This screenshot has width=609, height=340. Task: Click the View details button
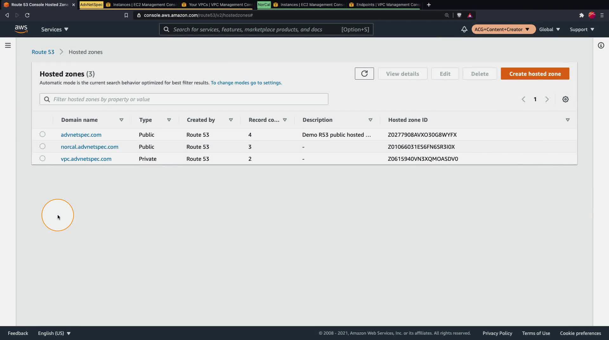click(403, 74)
